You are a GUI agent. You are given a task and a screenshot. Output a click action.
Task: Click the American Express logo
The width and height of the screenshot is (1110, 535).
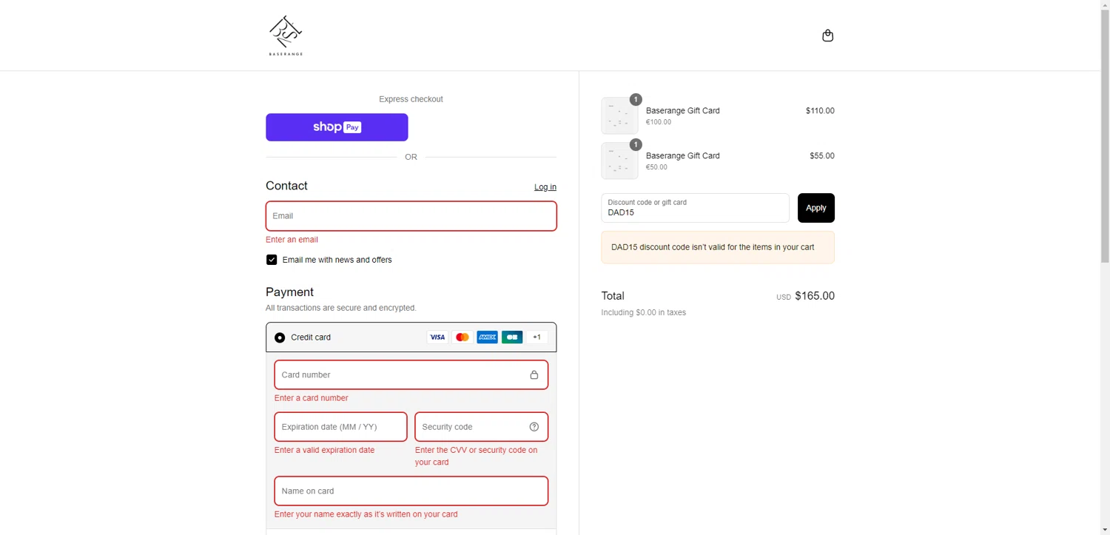pos(487,337)
